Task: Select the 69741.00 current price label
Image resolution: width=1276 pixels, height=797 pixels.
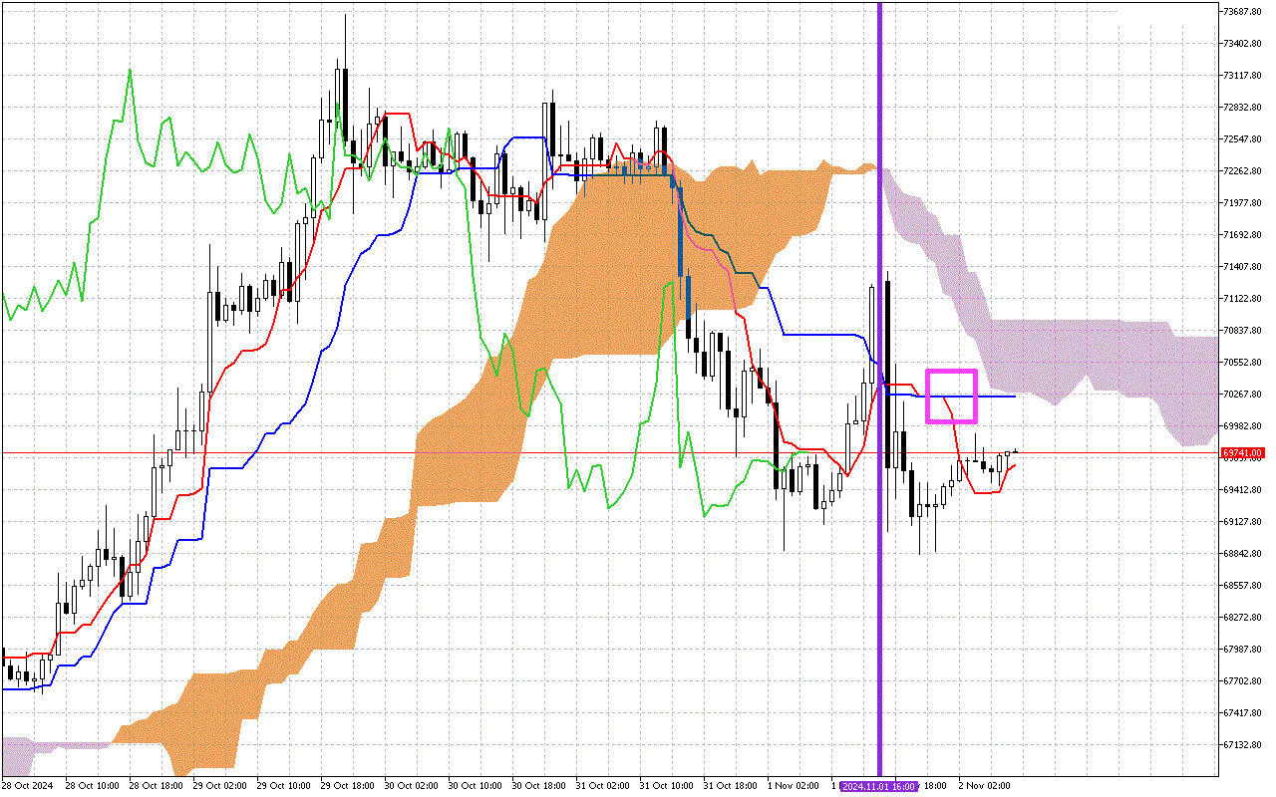Action: pyautogui.click(x=1242, y=453)
